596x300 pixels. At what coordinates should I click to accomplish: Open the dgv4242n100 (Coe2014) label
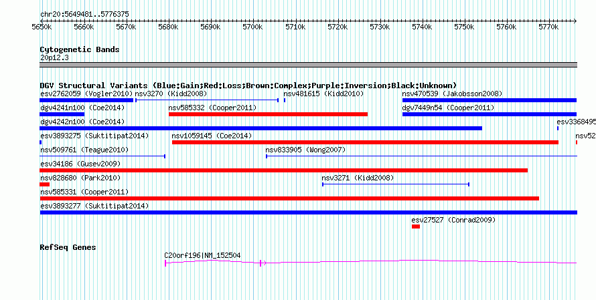pyautogui.click(x=82, y=122)
